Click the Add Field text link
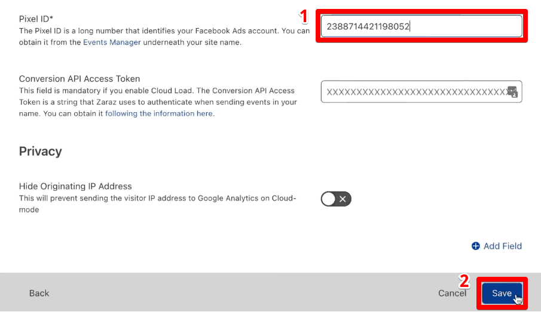 coord(502,246)
